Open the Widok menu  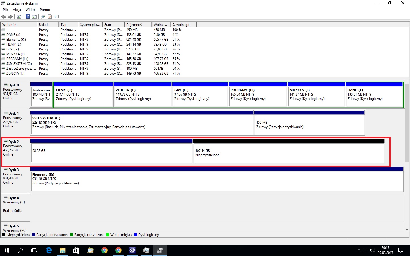(x=30, y=10)
